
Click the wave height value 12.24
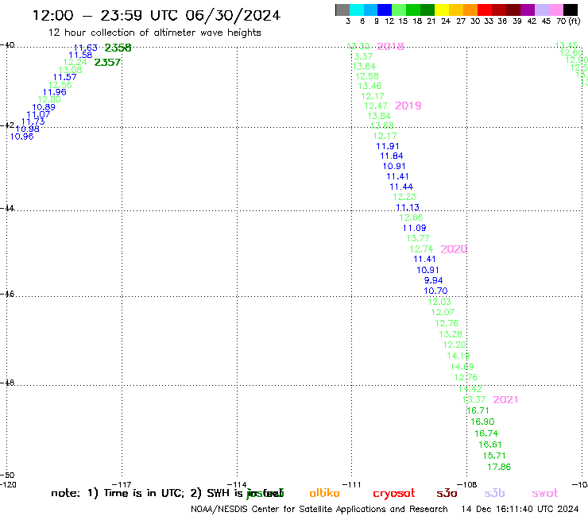pos(75,62)
